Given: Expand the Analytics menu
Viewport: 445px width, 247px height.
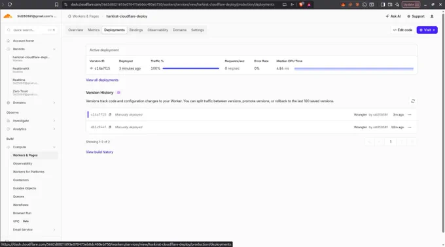Looking at the screenshot, I should click(x=54, y=129).
